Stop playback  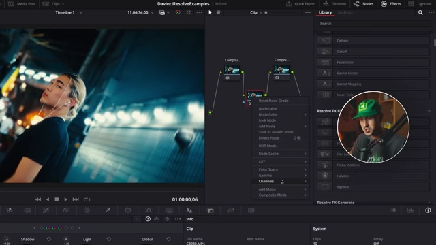57,199
